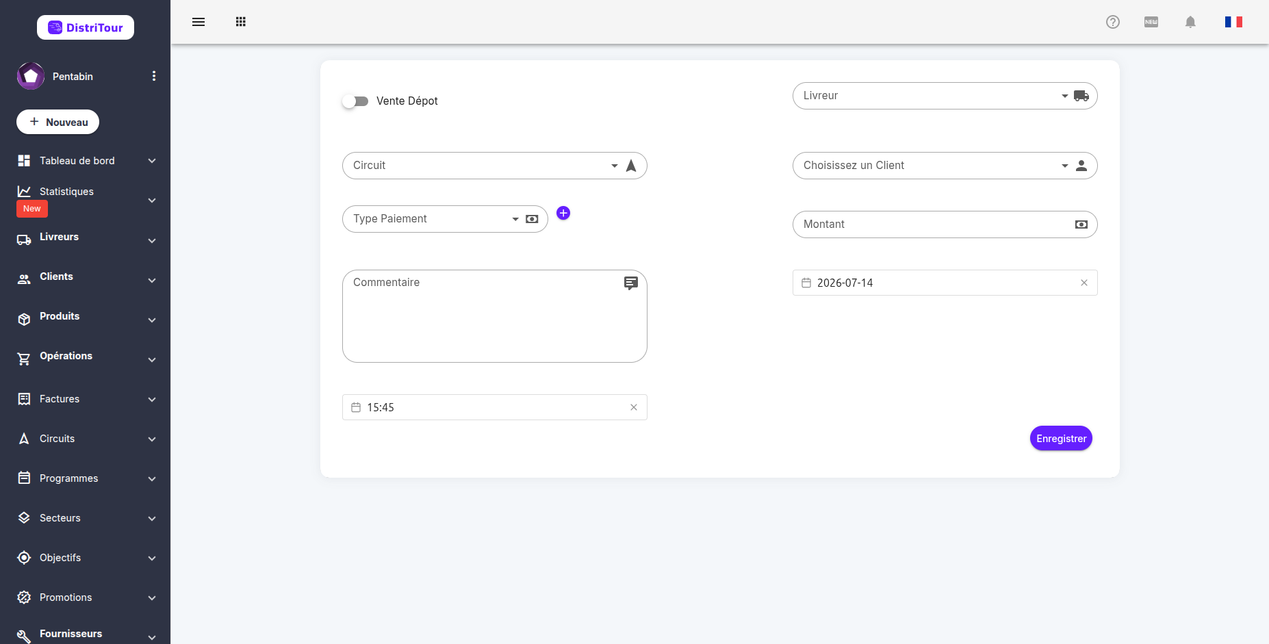This screenshot has height=644, width=1269.
Task: Click the person icon in client field
Action: tap(1081, 166)
